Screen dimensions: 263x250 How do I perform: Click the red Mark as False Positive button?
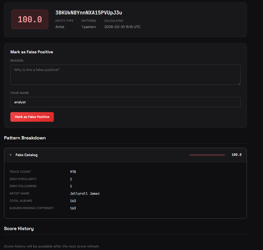click(32, 117)
